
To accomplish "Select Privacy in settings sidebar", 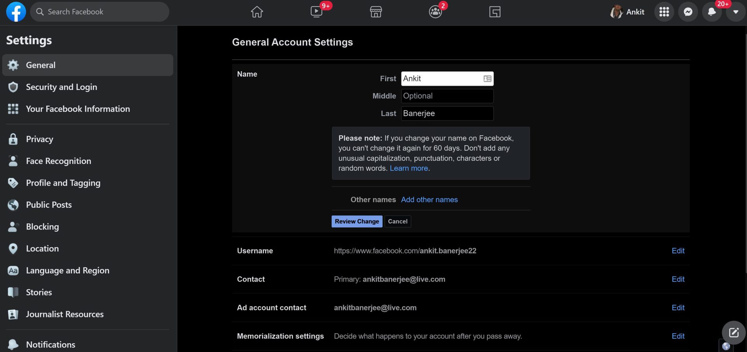I will tap(39, 139).
